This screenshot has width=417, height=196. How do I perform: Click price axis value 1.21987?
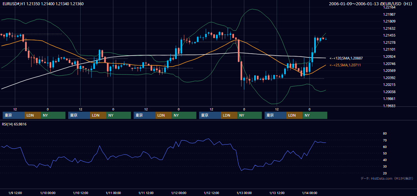(389, 14)
